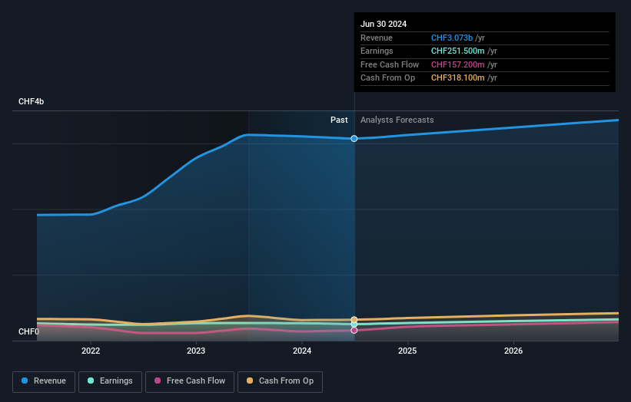Toggle the Cash From Op legend series
Screen dimensions: 631x402
click(x=280, y=381)
